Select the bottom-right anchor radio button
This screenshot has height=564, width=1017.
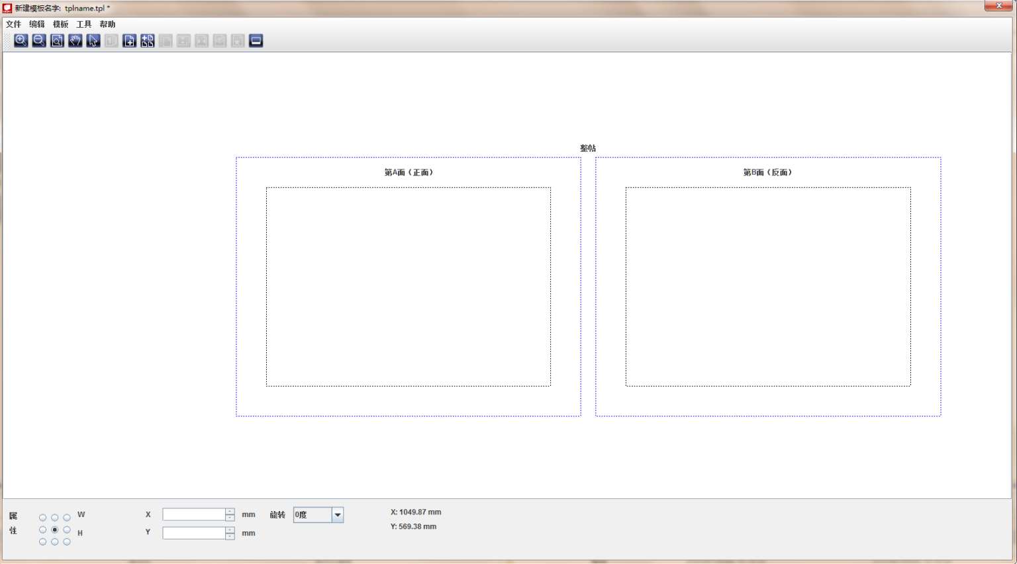point(67,541)
